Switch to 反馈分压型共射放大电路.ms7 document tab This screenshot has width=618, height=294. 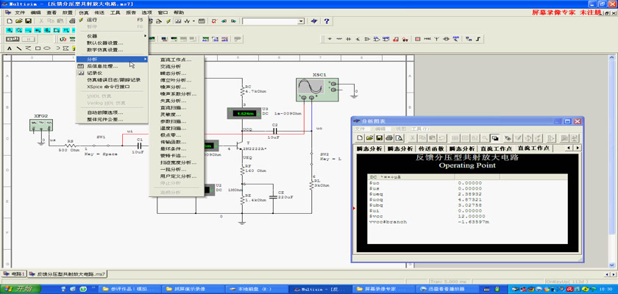(x=68, y=273)
